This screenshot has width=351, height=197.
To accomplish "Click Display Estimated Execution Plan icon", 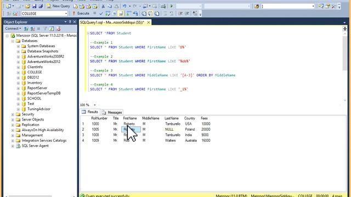I will click(107, 14).
